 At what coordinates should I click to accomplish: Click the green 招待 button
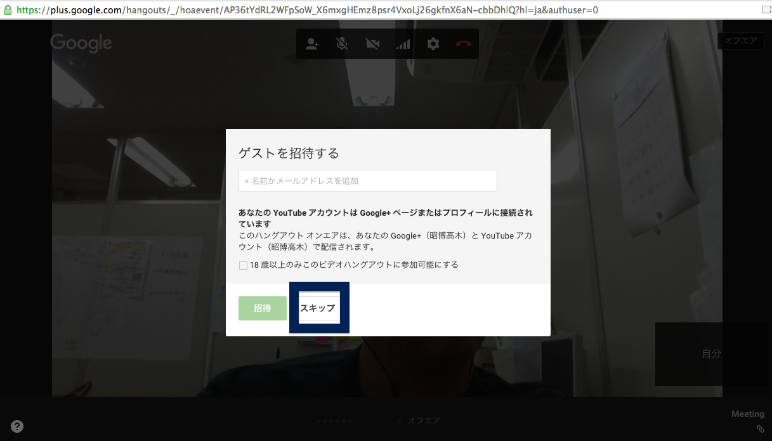[x=263, y=308]
